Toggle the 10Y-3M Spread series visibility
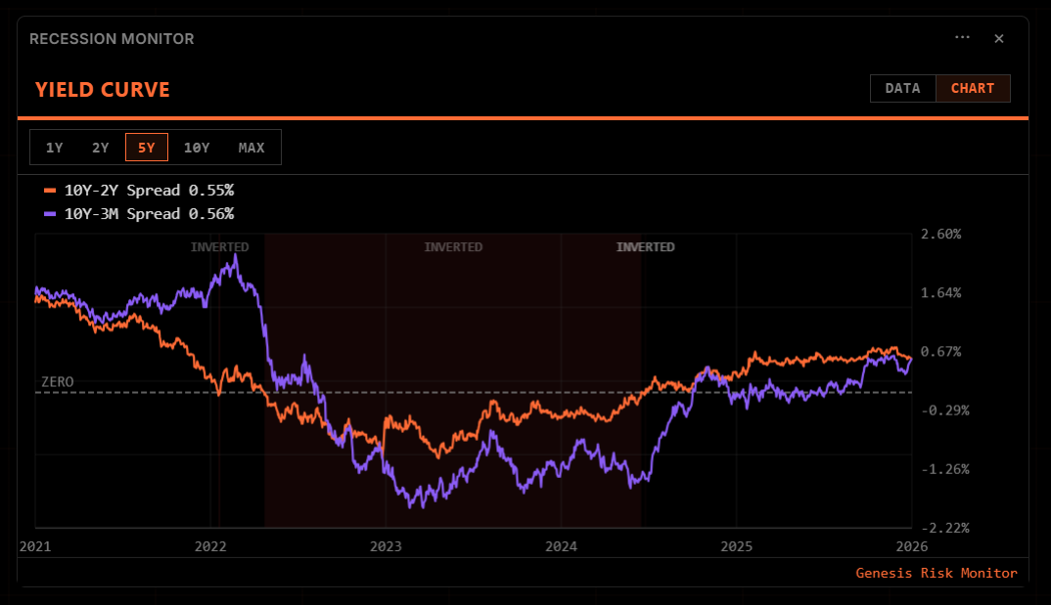This screenshot has width=1051, height=605. click(x=148, y=213)
